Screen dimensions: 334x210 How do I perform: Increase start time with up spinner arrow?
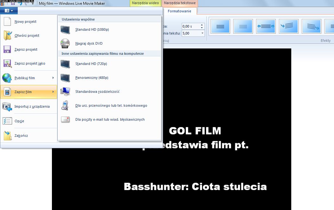(202, 25)
